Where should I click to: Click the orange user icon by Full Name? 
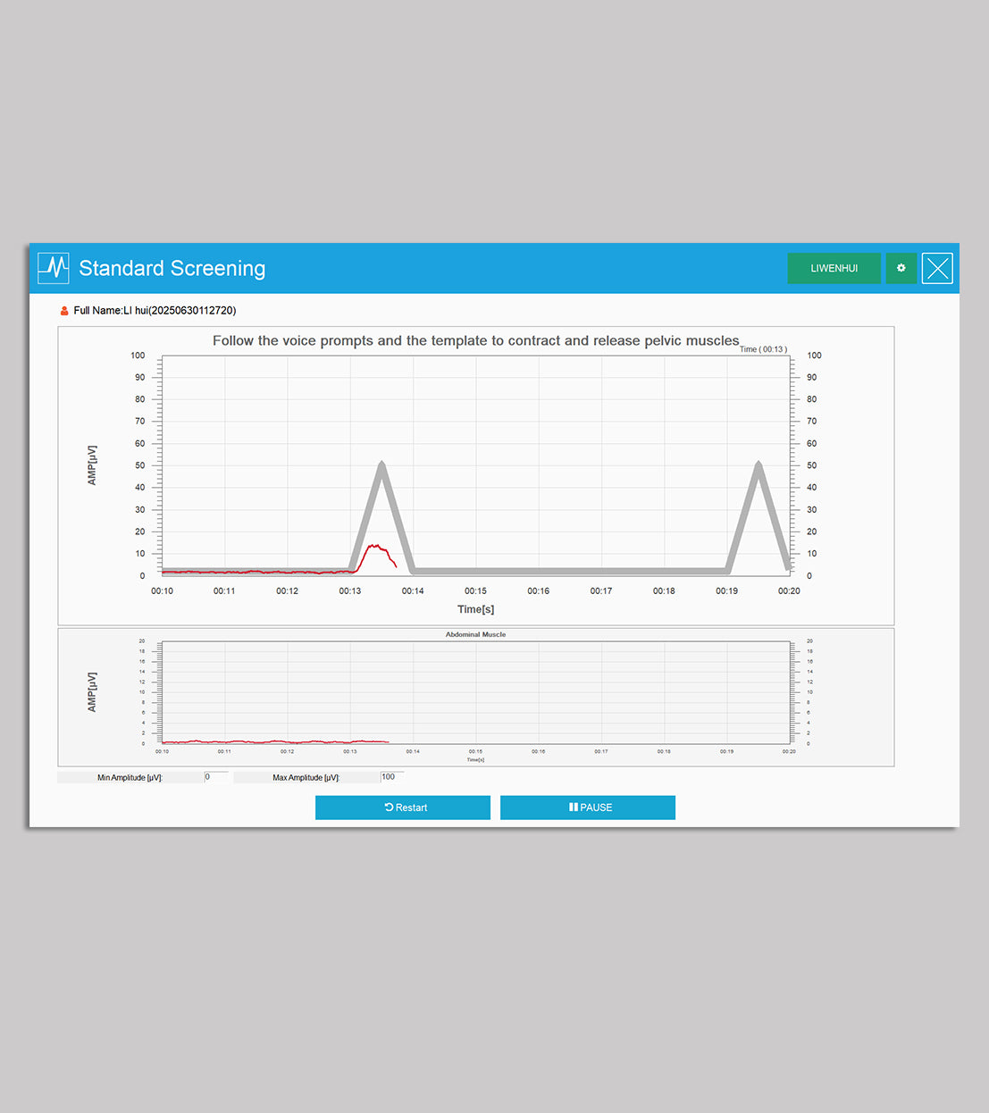64,311
